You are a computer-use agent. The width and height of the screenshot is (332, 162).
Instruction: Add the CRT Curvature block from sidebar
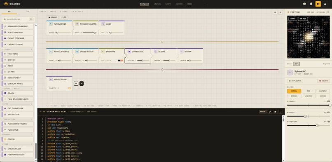tap(18, 108)
